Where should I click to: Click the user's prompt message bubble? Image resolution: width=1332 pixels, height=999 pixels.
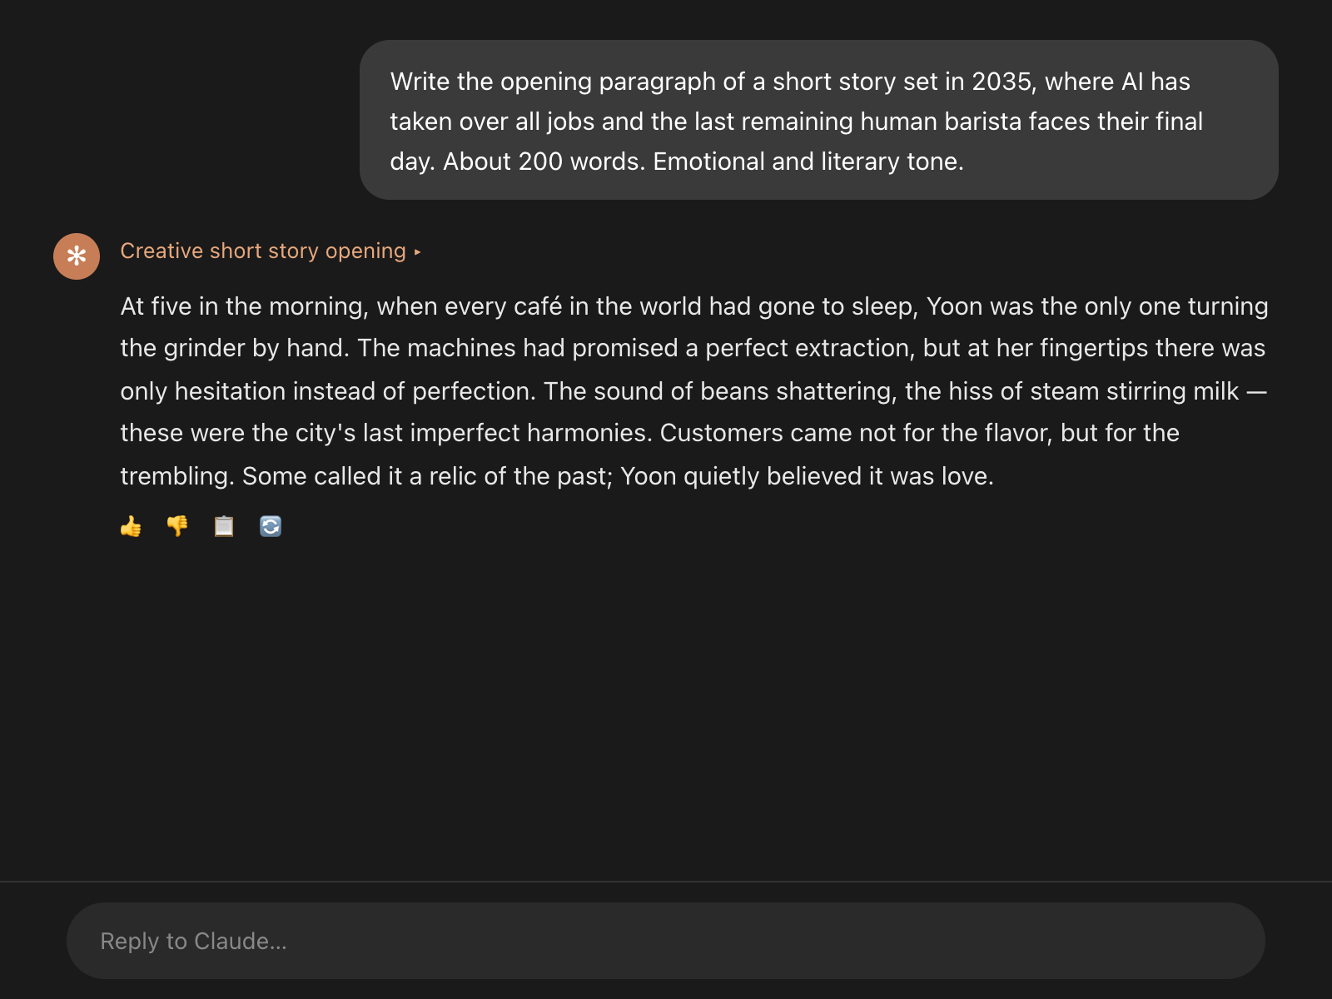pos(818,120)
